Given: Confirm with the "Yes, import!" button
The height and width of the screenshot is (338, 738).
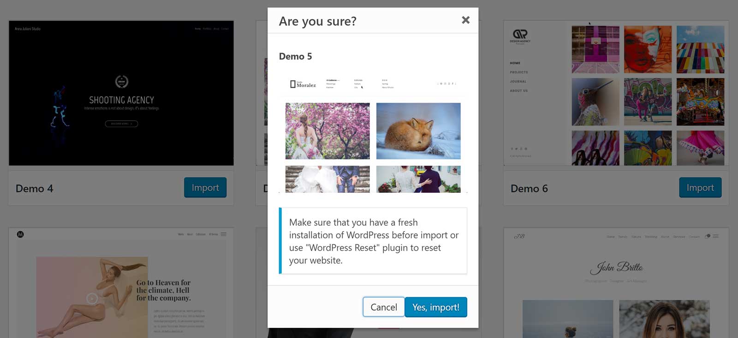Looking at the screenshot, I should pos(436,307).
